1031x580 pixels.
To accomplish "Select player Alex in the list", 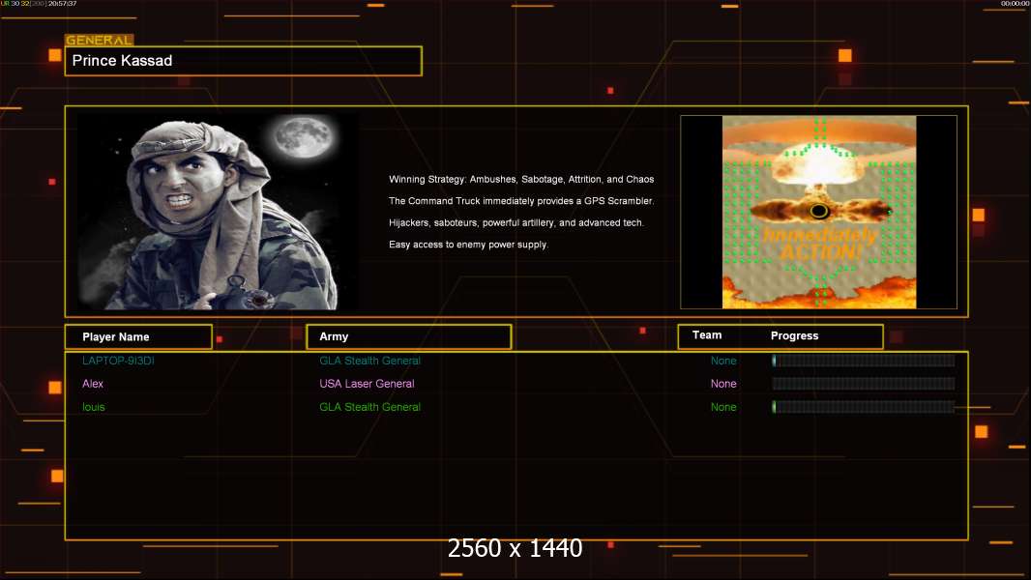I will [93, 384].
